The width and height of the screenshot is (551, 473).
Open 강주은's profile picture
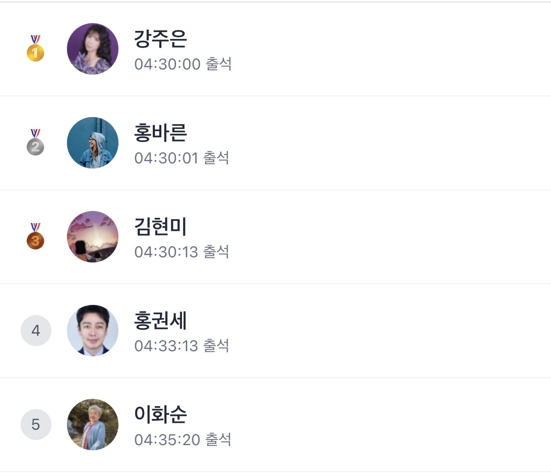pos(93,49)
